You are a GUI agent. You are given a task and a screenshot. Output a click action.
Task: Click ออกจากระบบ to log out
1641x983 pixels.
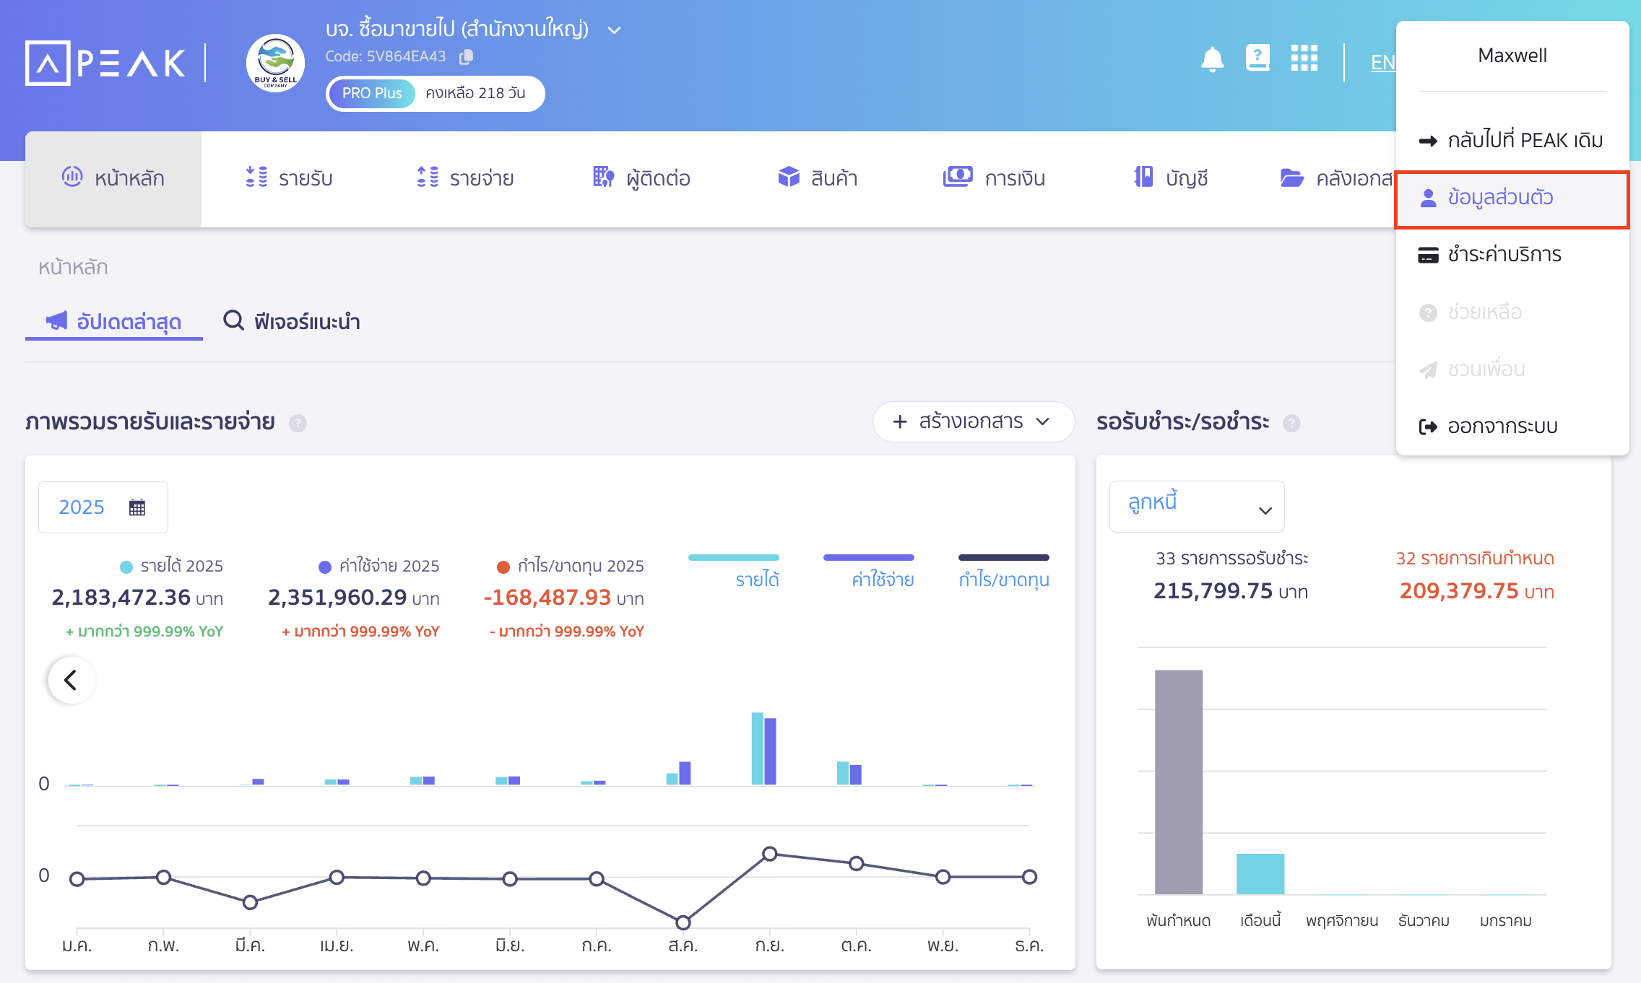tap(1502, 426)
